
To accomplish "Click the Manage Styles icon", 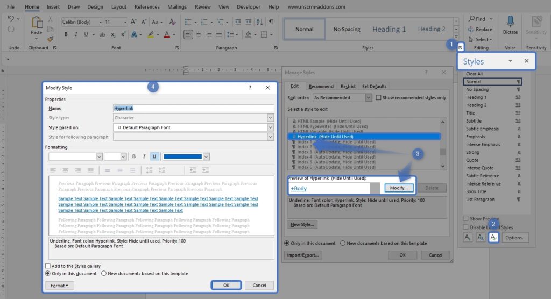I will tap(493, 238).
